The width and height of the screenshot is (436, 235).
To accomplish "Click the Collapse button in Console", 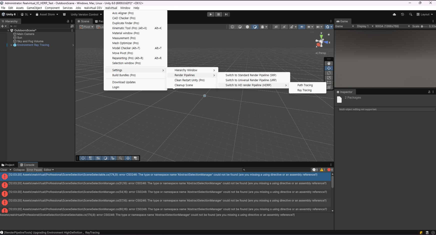I will [x=19, y=170].
